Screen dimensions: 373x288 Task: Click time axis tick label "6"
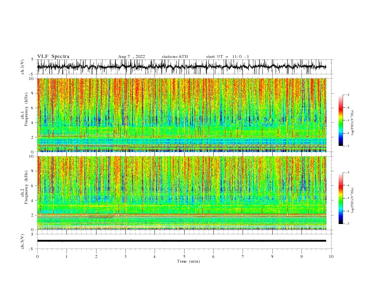pos(213,256)
